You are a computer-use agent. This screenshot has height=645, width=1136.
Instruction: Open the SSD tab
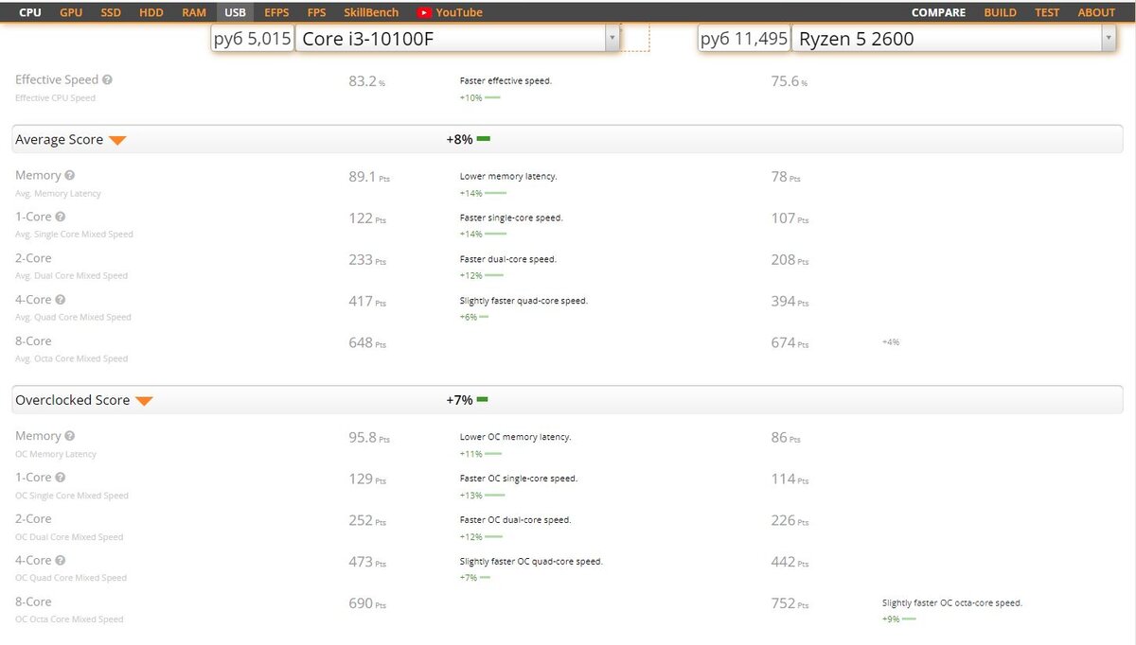pyautogui.click(x=111, y=12)
